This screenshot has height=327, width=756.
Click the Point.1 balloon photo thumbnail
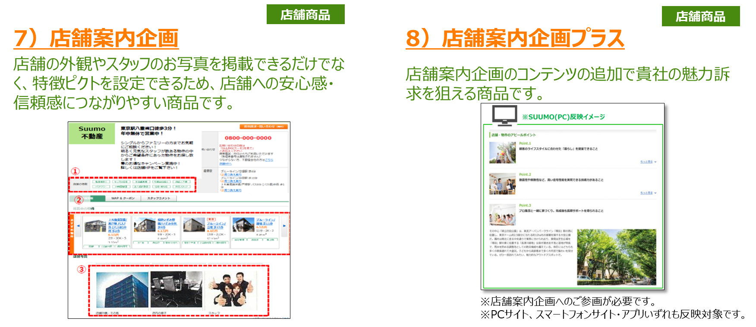502,153
